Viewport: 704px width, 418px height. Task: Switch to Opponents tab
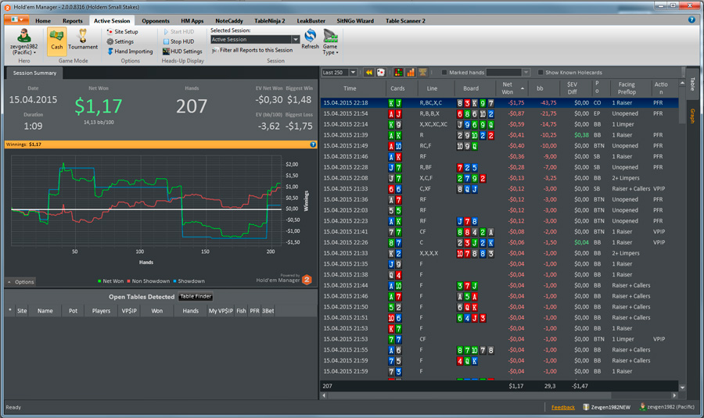coord(156,20)
